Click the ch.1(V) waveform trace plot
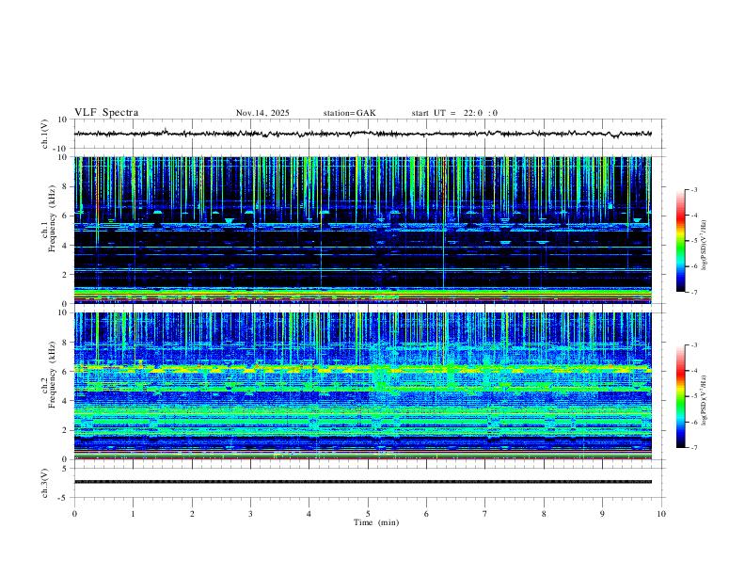745x576 pixels. coord(363,134)
